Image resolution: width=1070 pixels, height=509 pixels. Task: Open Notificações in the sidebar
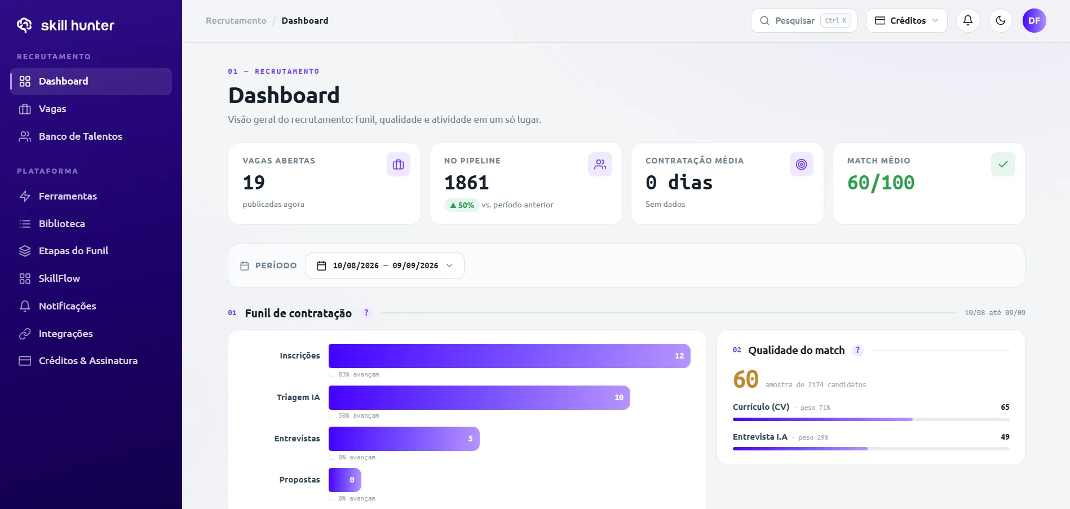tap(91, 306)
